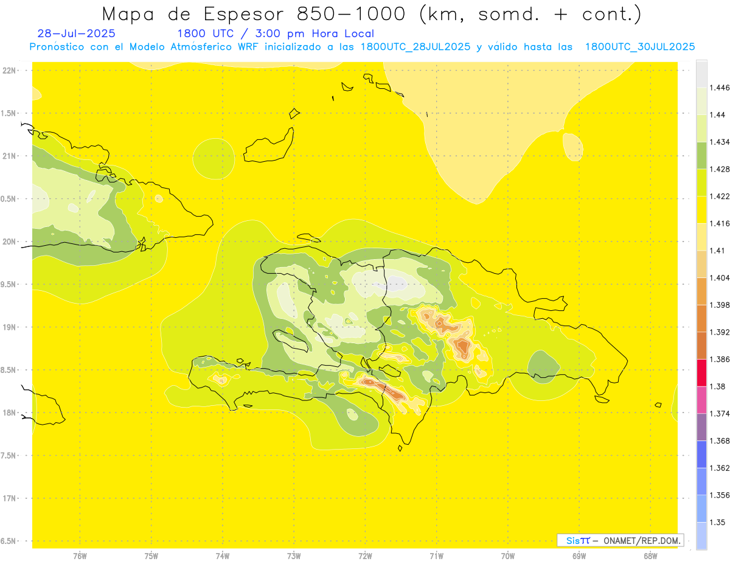Image resolution: width=730 pixels, height=564 pixels.
Task: Click the legend value "1.392"
Action: [721, 332]
